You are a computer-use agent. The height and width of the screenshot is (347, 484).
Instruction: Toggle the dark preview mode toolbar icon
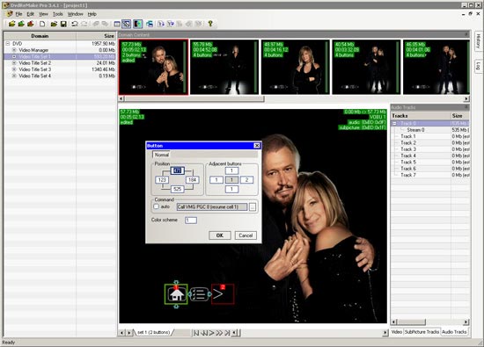tap(137, 24)
